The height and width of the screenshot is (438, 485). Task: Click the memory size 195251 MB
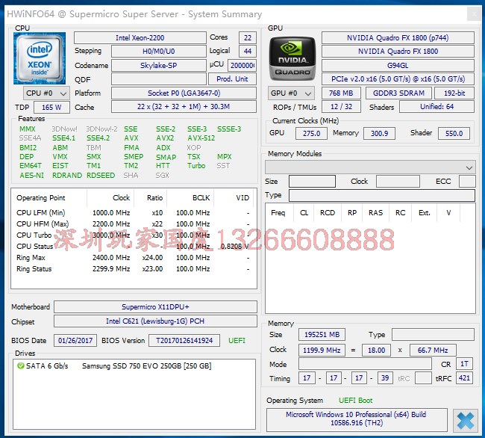(x=322, y=335)
